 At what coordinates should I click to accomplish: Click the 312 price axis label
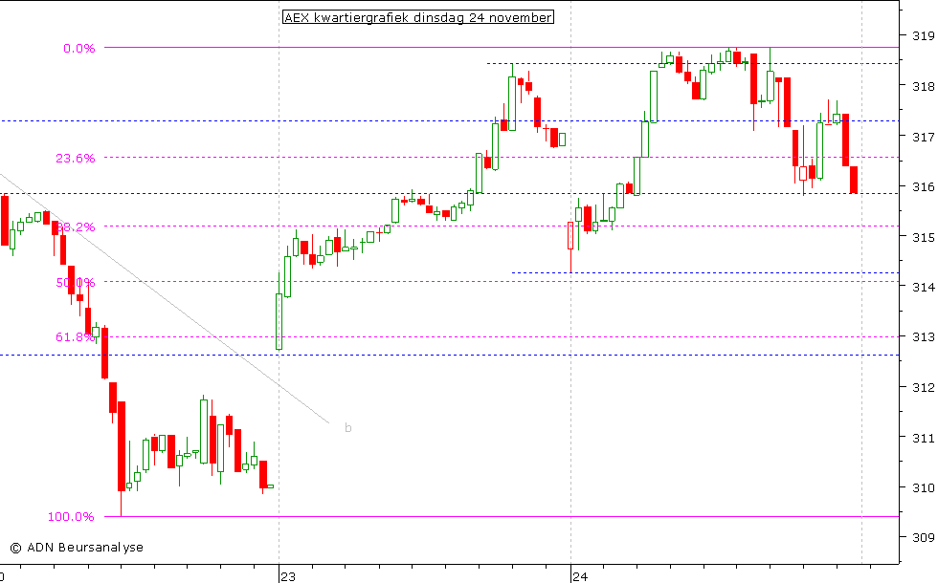click(x=923, y=388)
